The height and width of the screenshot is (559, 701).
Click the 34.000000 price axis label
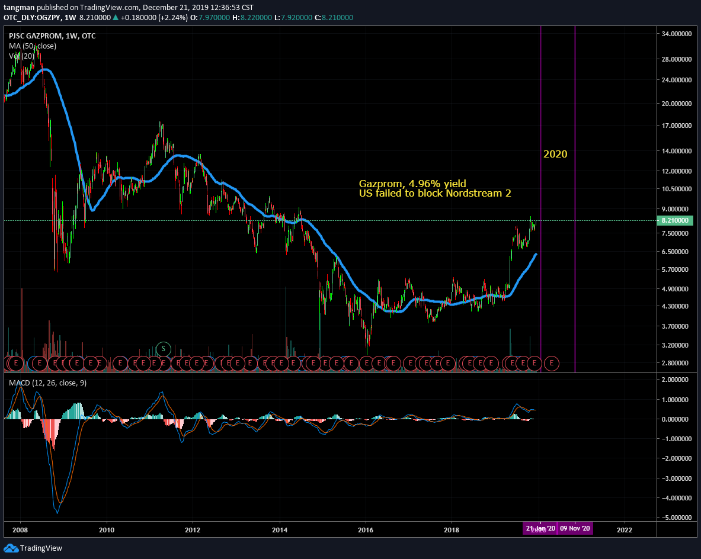677,34
